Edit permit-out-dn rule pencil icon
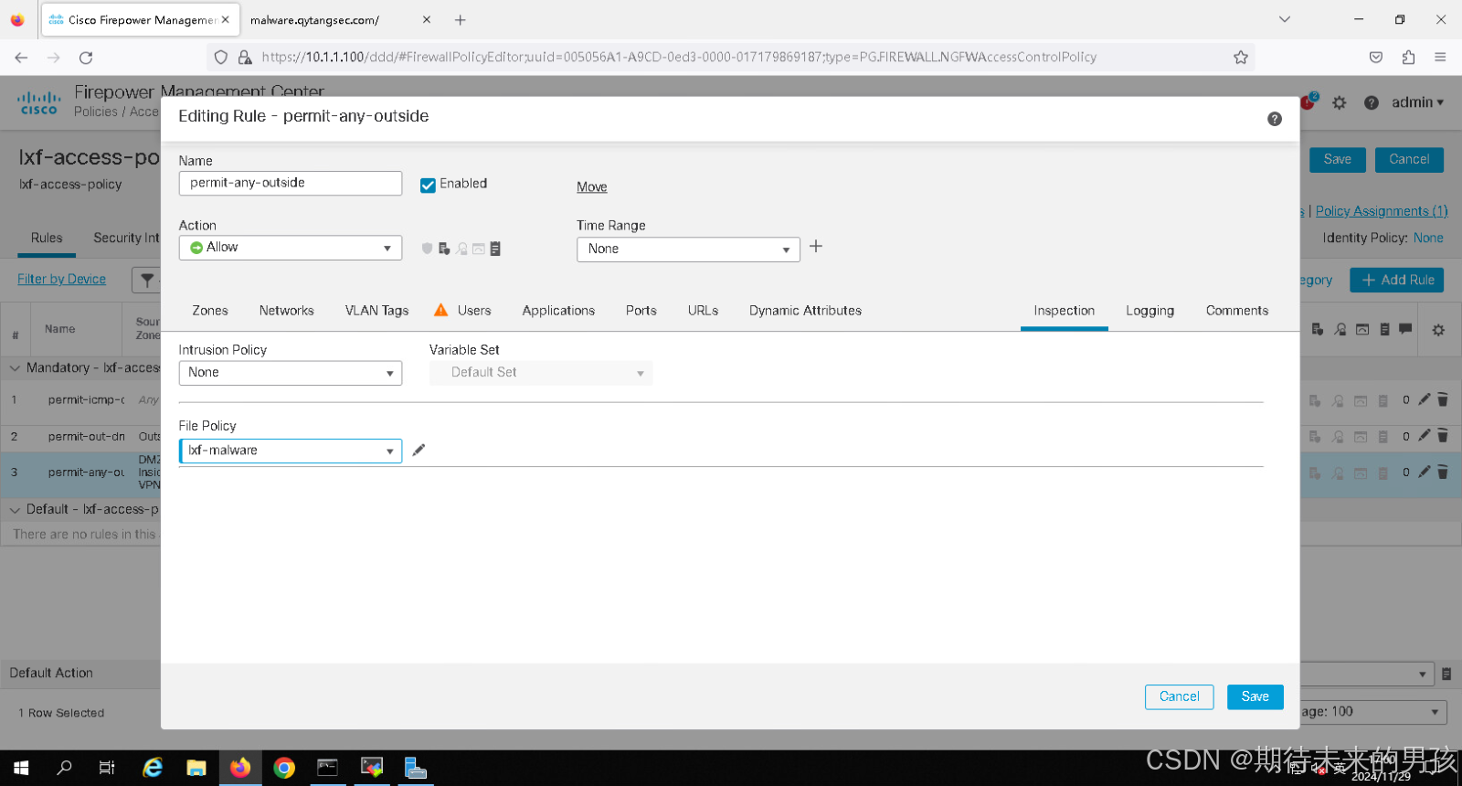The width and height of the screenshot is (1462, 786). coord(1424,436)
